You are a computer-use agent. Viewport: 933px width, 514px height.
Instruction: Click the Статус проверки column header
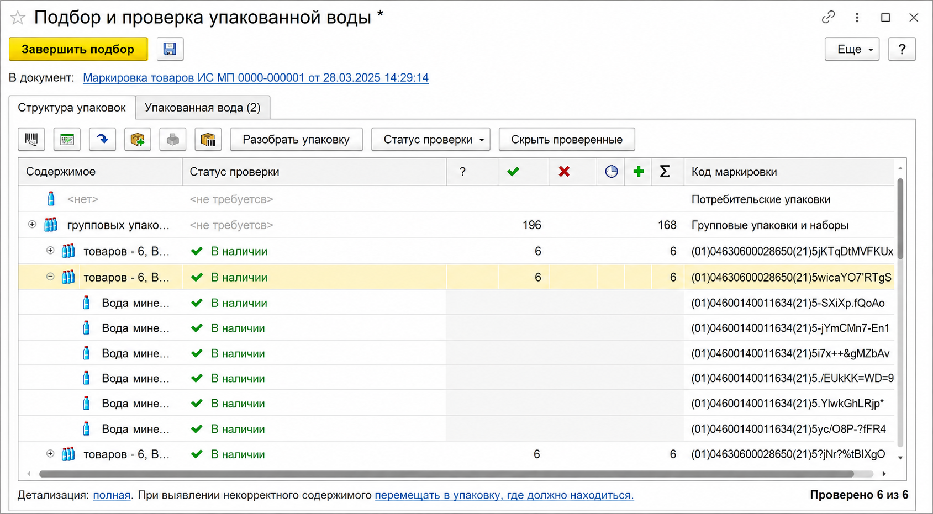pos(314,172)
